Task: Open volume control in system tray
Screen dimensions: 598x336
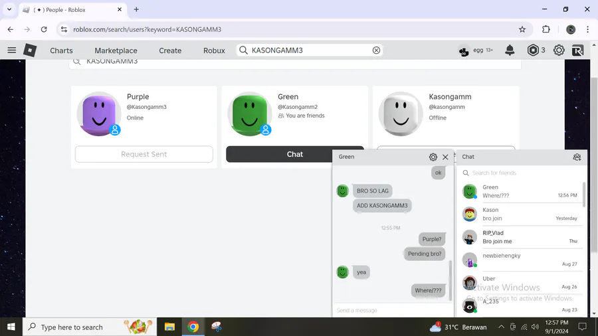Action: (x=536, y=327)
